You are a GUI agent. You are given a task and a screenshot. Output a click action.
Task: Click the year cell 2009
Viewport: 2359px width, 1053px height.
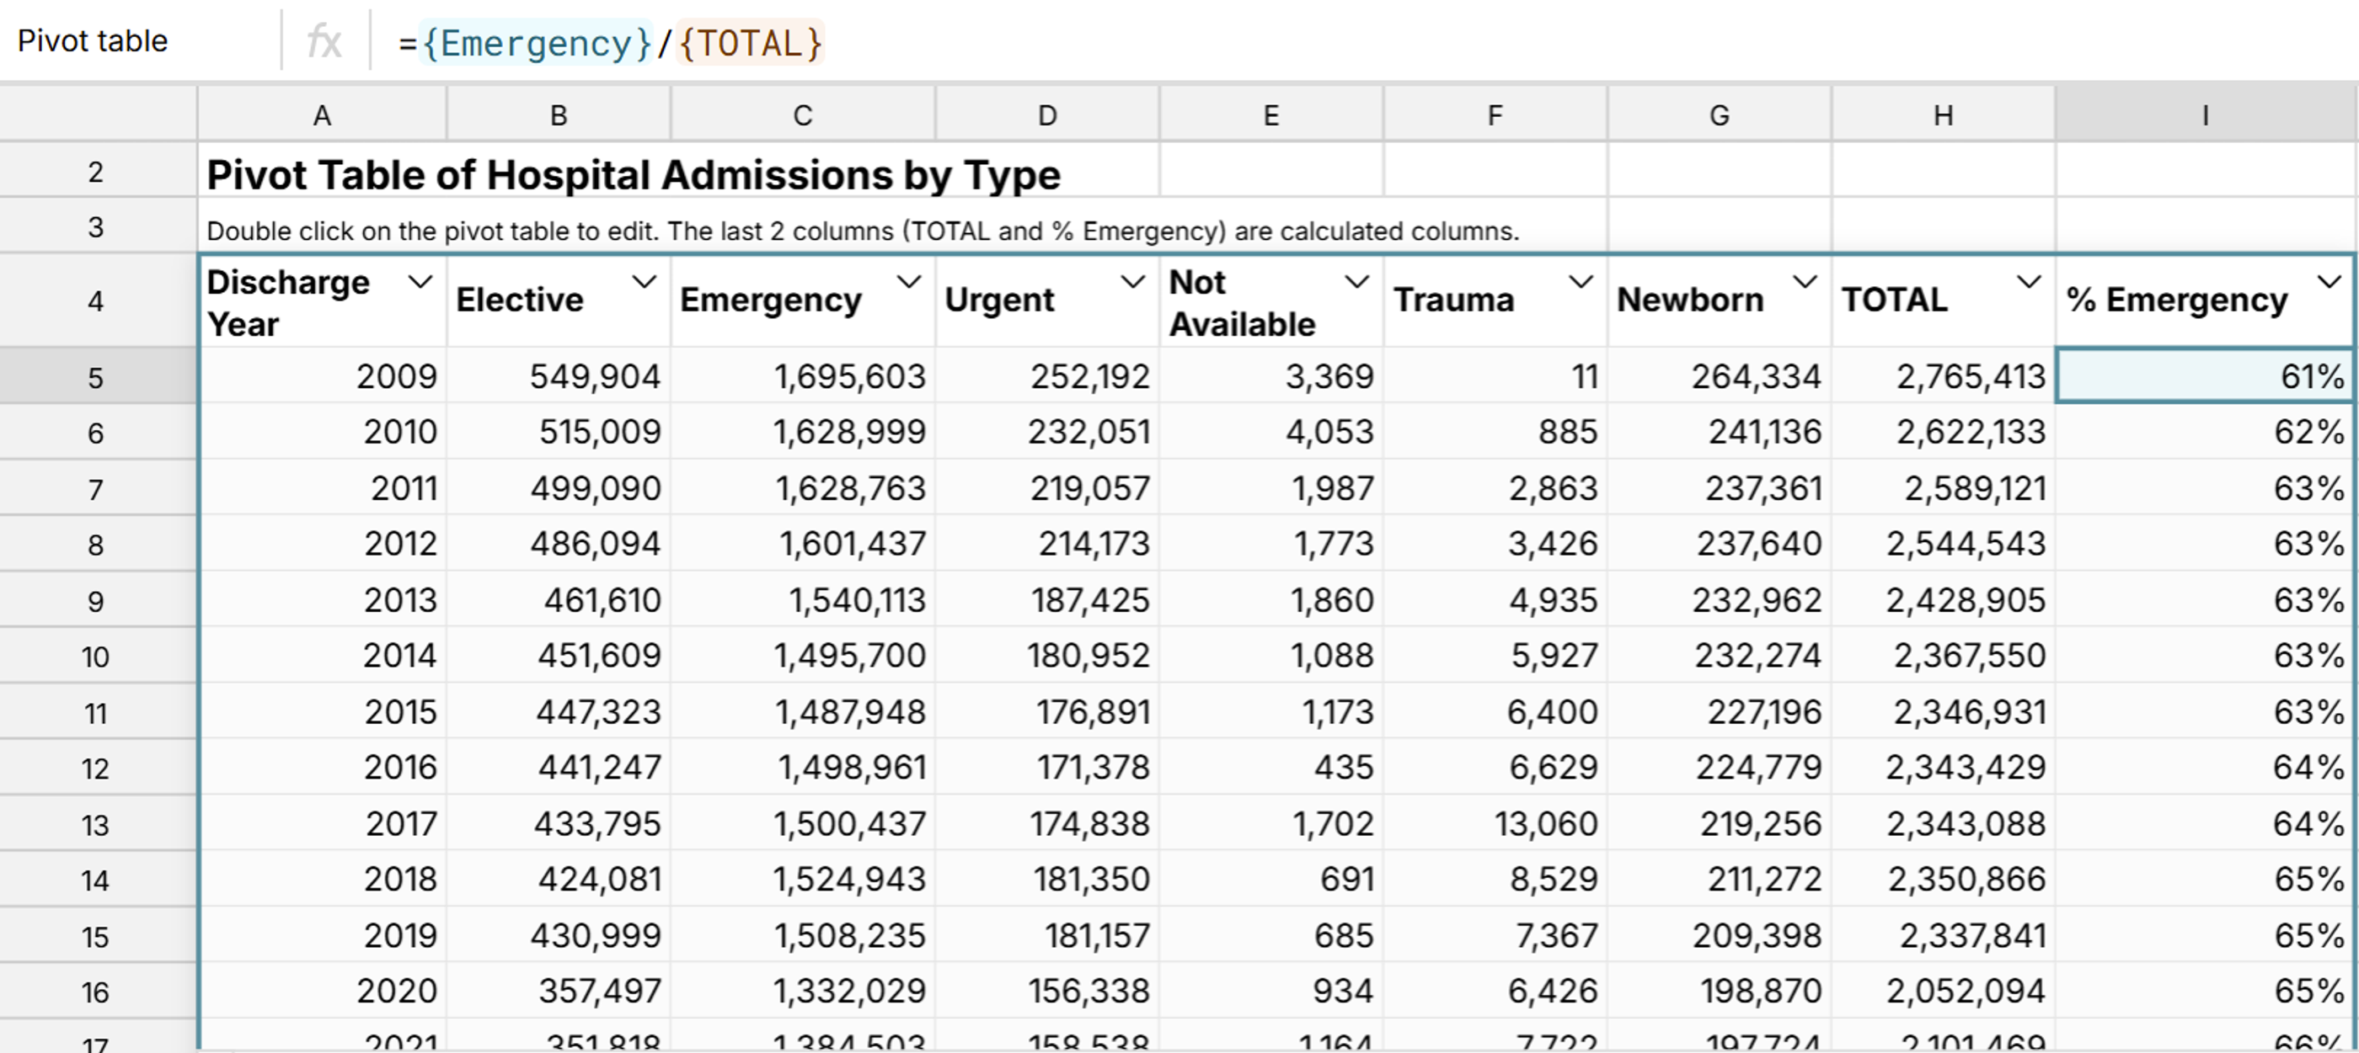point(323,375)
